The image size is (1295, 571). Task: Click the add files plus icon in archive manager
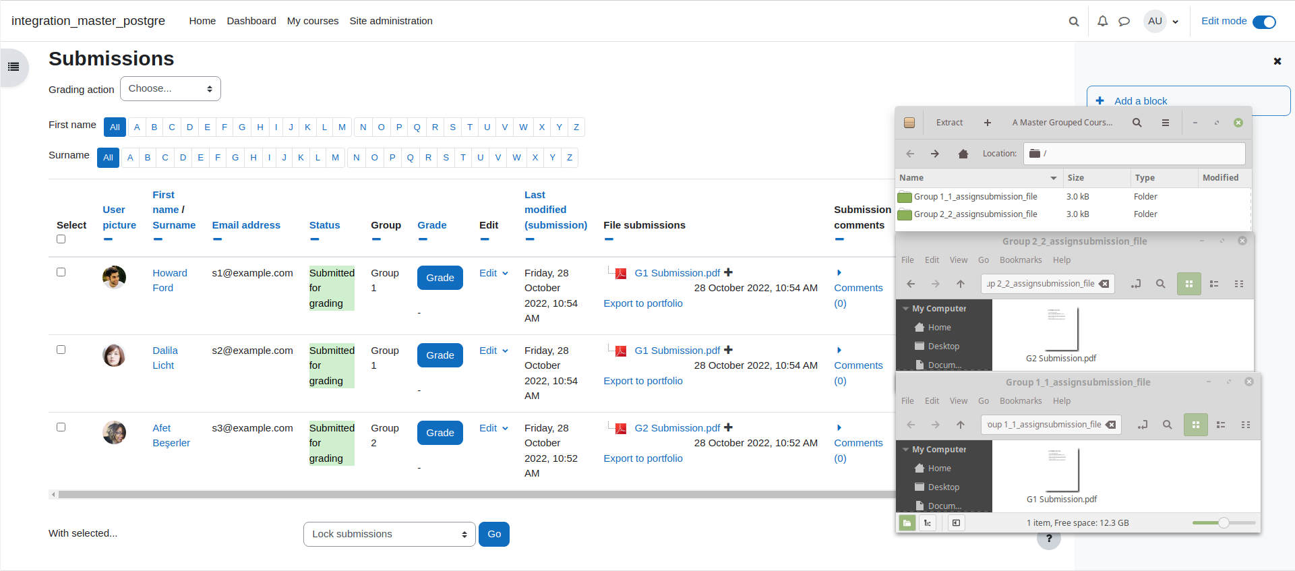pyautogui.click(x=988, y=123)
